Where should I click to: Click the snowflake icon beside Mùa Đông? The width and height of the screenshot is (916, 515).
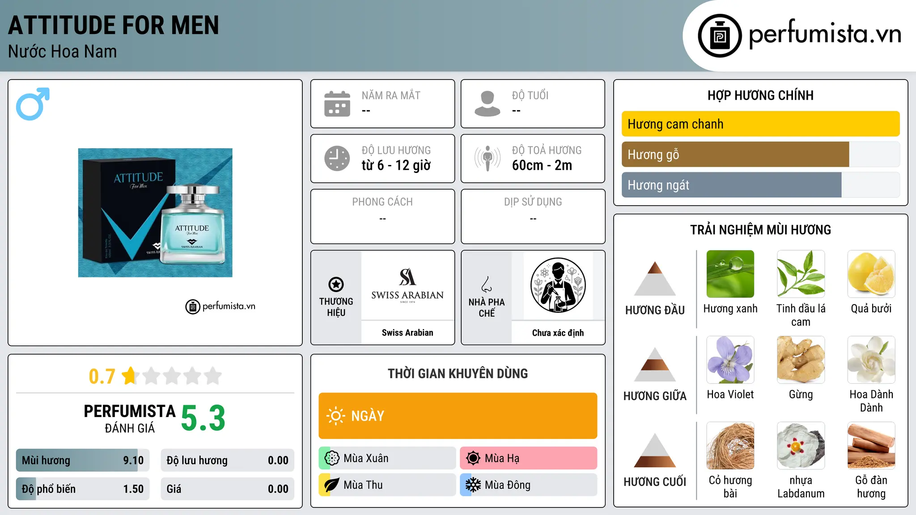473,485
